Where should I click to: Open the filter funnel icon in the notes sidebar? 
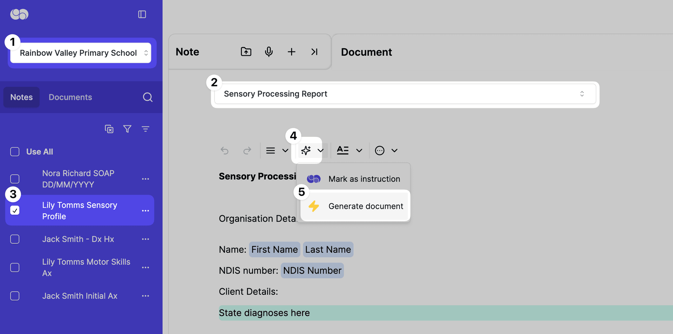click(127, 129)
